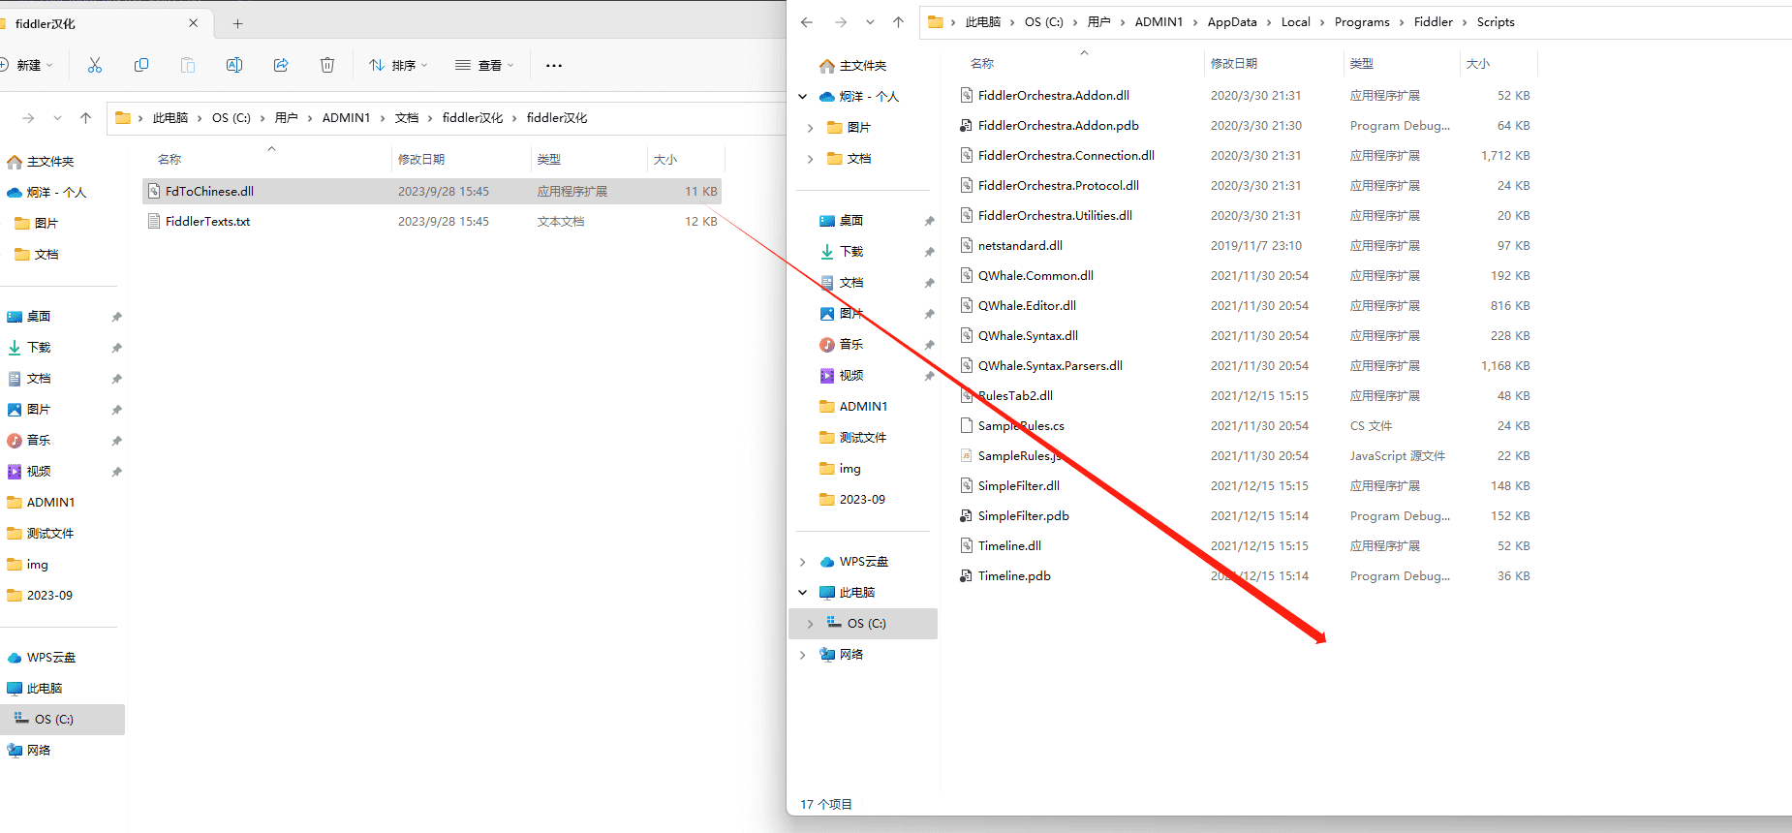Expand OS (C:) in right window sidebar
Image resolution: width=1792 pixels, height=833 pixels.
tap(811, 624)
